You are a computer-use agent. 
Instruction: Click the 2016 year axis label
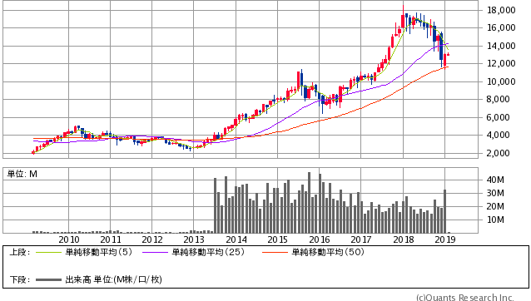coord(319,239)
